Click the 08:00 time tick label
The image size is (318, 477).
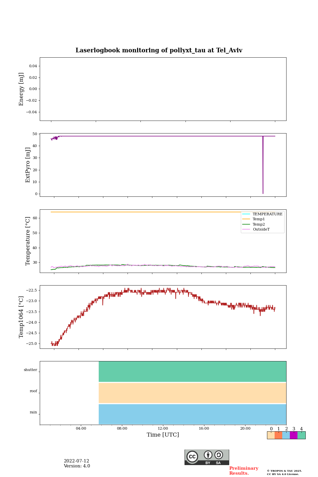click(122, 428)
